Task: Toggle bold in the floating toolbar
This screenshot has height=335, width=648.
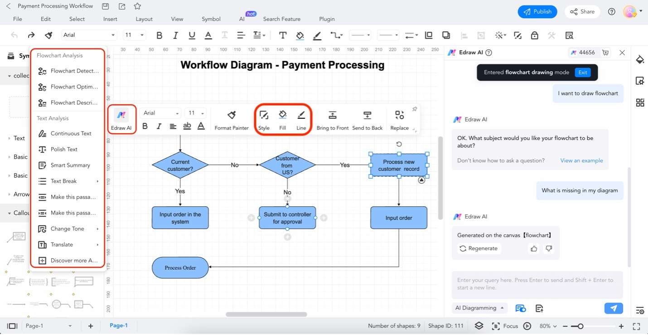Action: [x=145, y=126]
